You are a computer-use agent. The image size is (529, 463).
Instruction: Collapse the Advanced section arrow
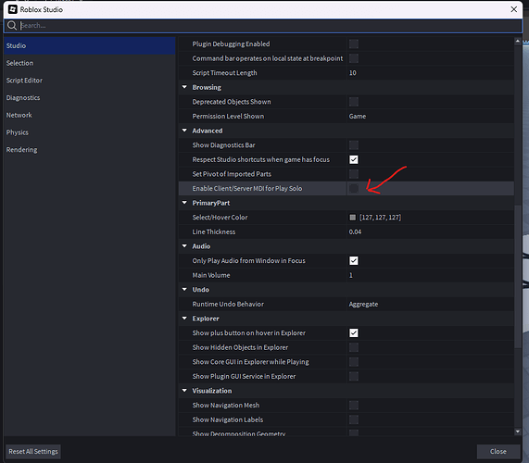(184, 131)
